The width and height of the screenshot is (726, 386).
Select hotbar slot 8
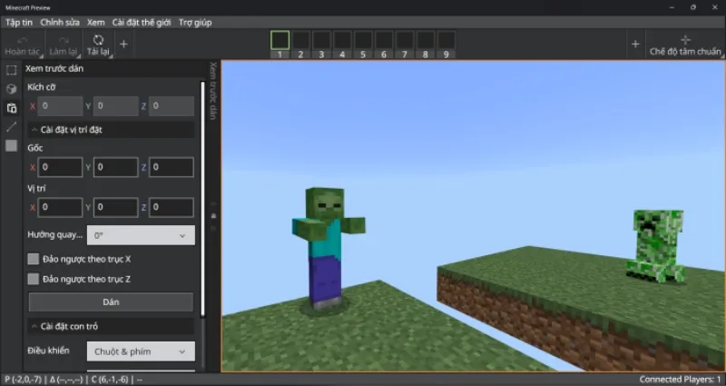tap(426, 40)
